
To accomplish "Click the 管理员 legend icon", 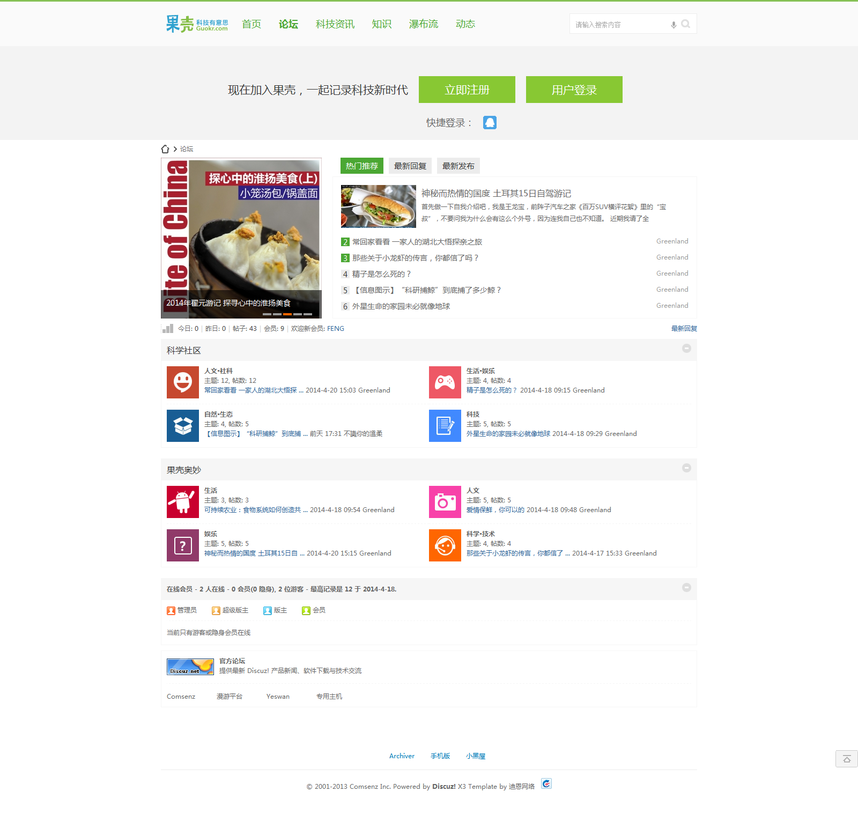I will 171,611.
